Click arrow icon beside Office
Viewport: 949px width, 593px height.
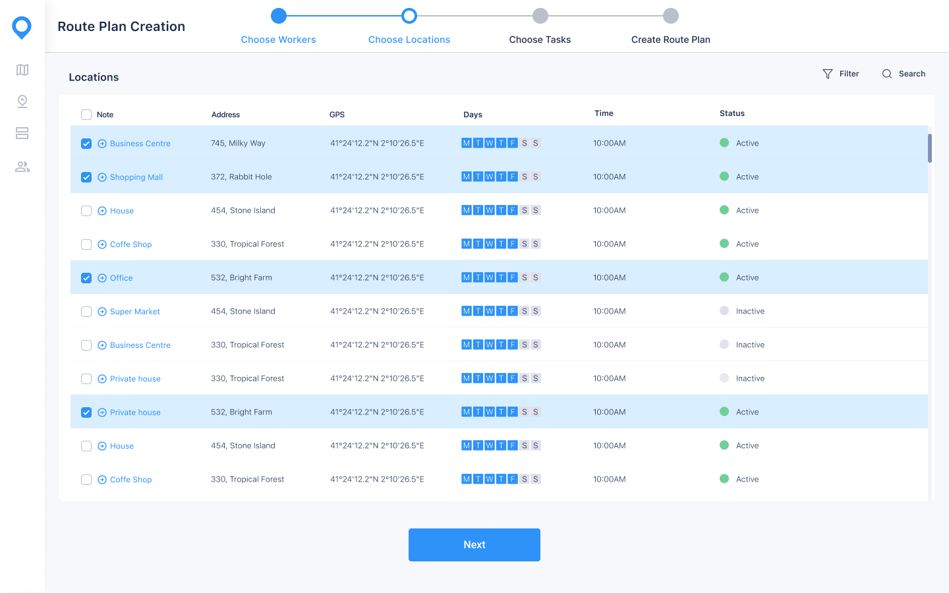tap(102, 278)
